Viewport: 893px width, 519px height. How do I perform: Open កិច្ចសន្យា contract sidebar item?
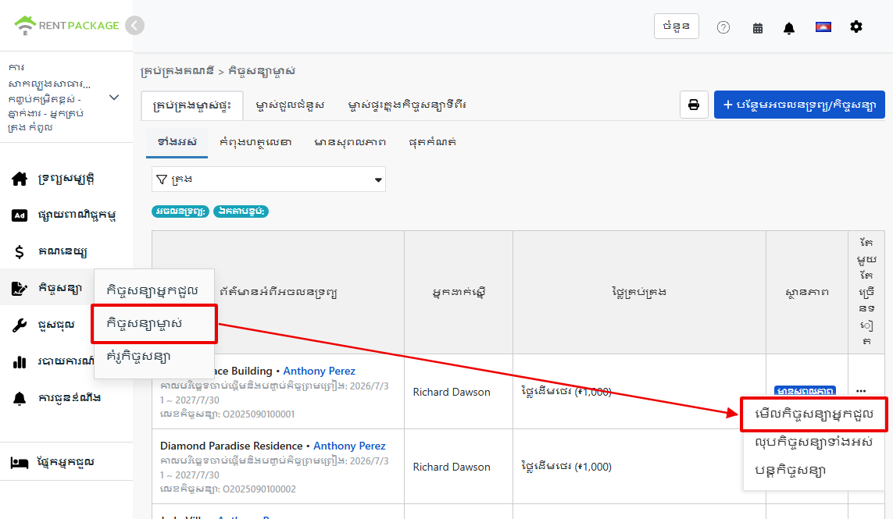(48, 288)
